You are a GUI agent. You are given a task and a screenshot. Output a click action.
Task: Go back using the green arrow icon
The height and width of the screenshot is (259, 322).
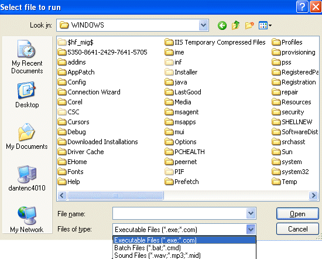[222, 25]
